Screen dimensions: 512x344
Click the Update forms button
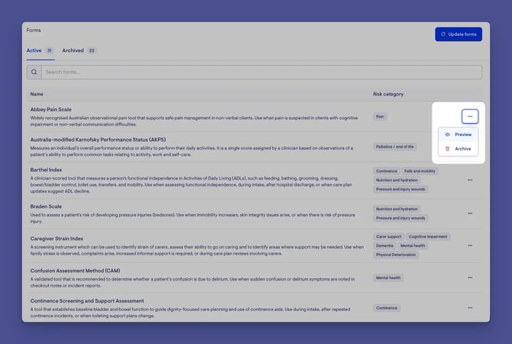click(x=458, y=34)
